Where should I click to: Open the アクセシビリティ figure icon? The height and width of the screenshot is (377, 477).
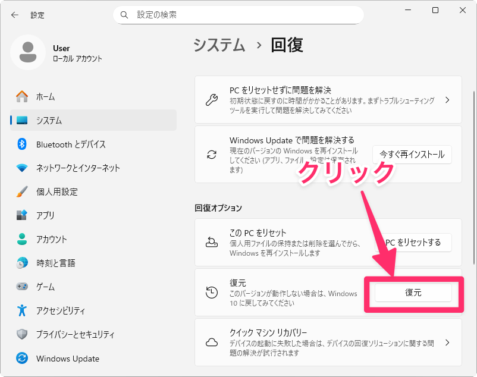(22, 310)
